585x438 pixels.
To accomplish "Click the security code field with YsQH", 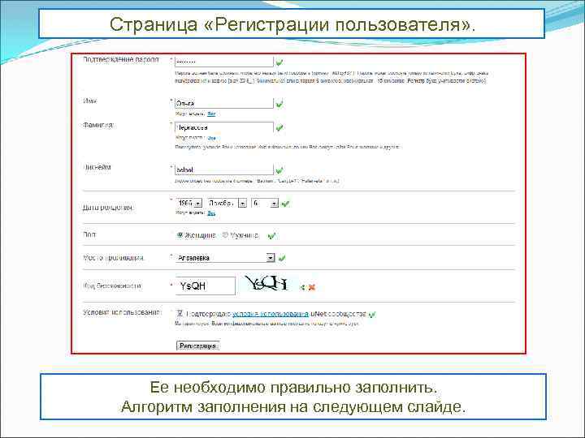I will 206,286.
